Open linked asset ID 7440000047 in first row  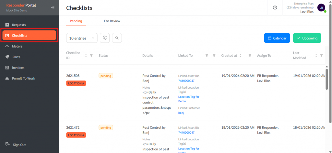click(186, 81)
